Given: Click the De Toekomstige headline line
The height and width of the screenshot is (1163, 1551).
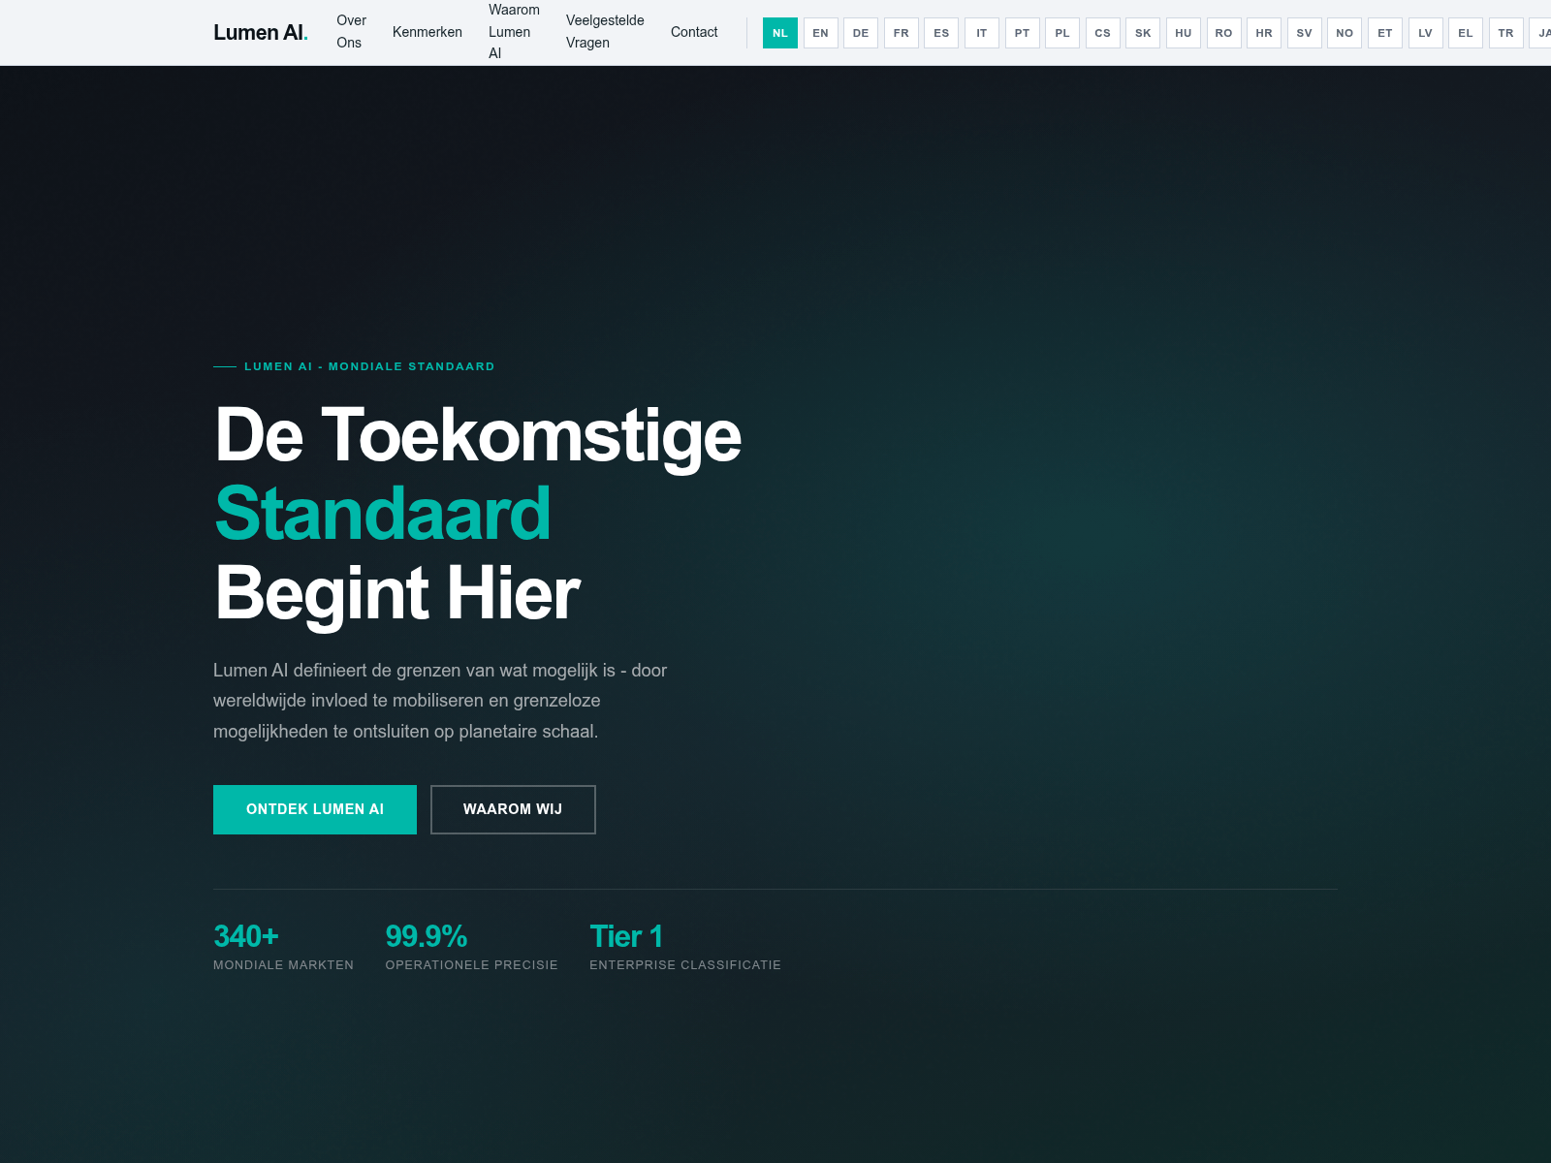Looking at the screenshot, I should (x=478, y=436).
